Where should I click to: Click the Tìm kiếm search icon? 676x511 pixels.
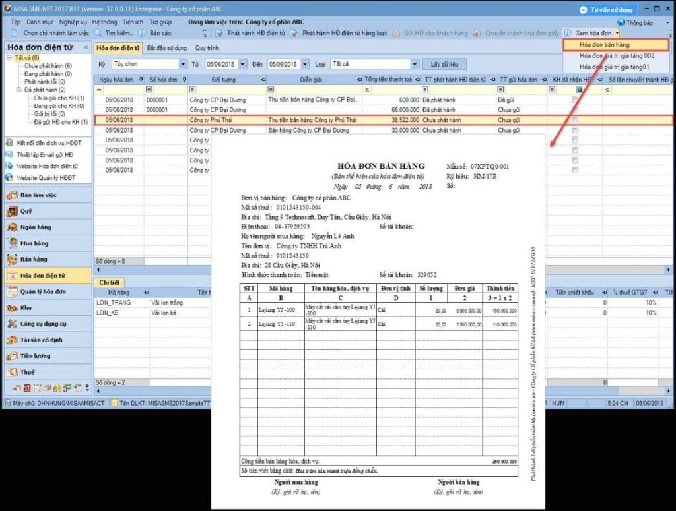click(98, 33)
